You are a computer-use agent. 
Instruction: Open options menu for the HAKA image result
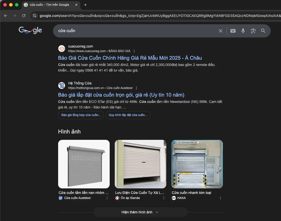coord(220,198)
